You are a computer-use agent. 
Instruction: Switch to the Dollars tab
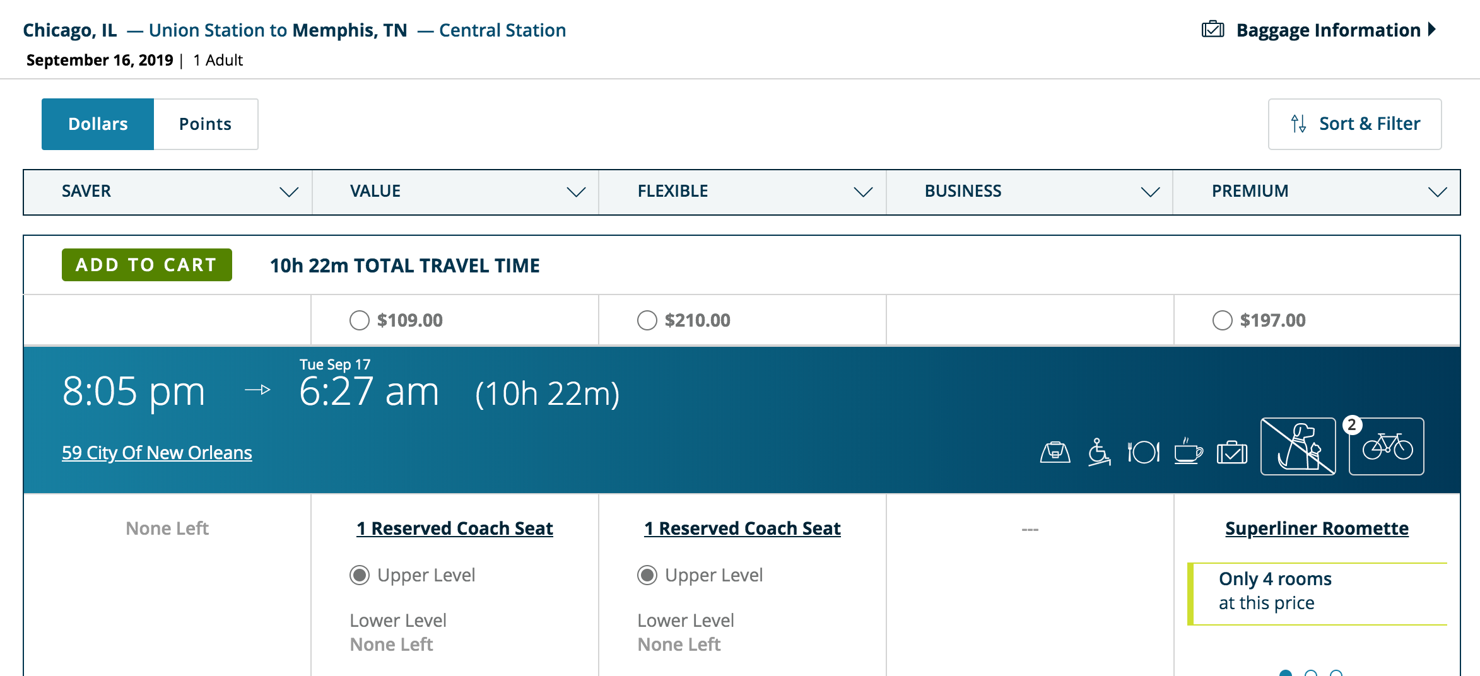click(98, 124)
